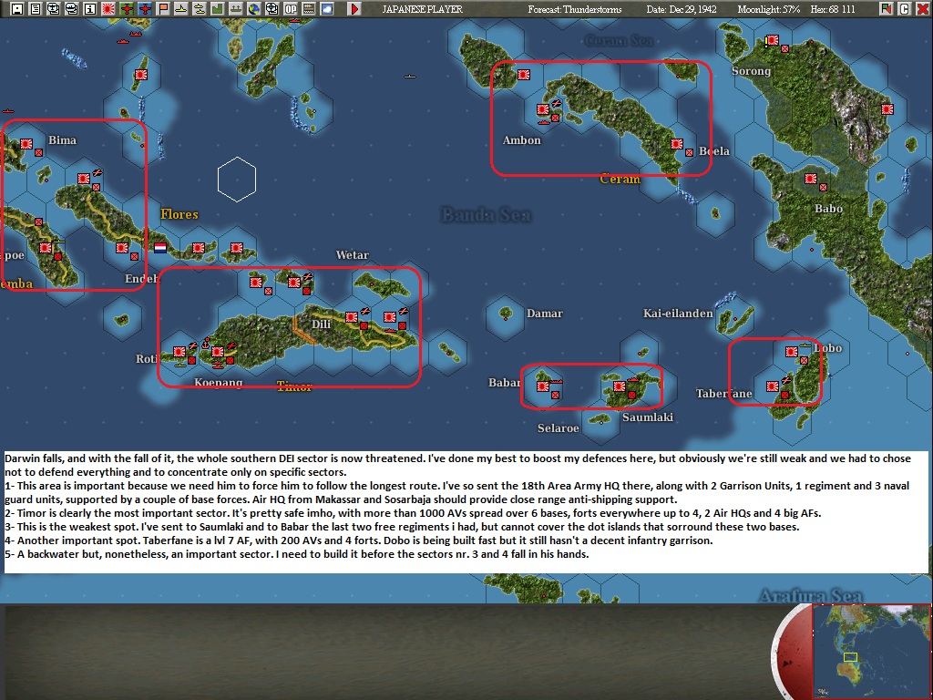The image size is (933, 700).
Task: Click the red play end-turn arrow
Action: [x=354, y=8]
